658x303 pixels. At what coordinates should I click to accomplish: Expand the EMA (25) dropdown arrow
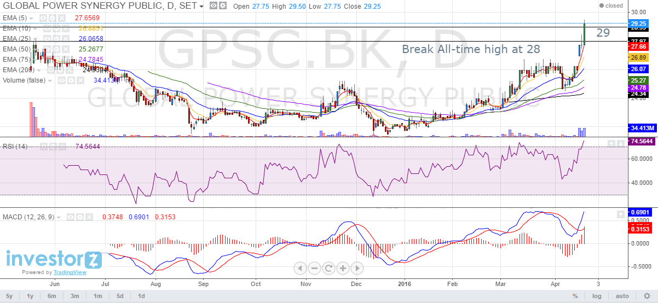pyautogui.click(x=35, y=39)
